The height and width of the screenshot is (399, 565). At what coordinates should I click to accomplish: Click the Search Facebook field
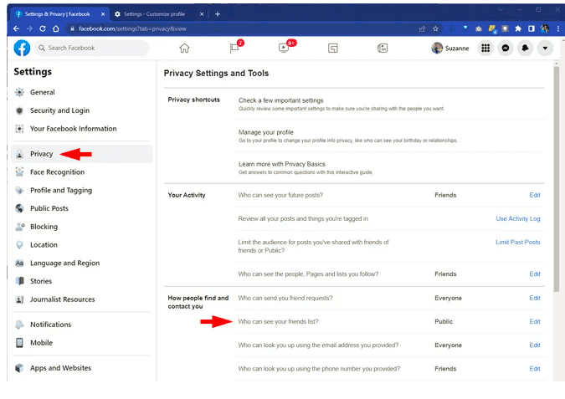tap(91, 48)
